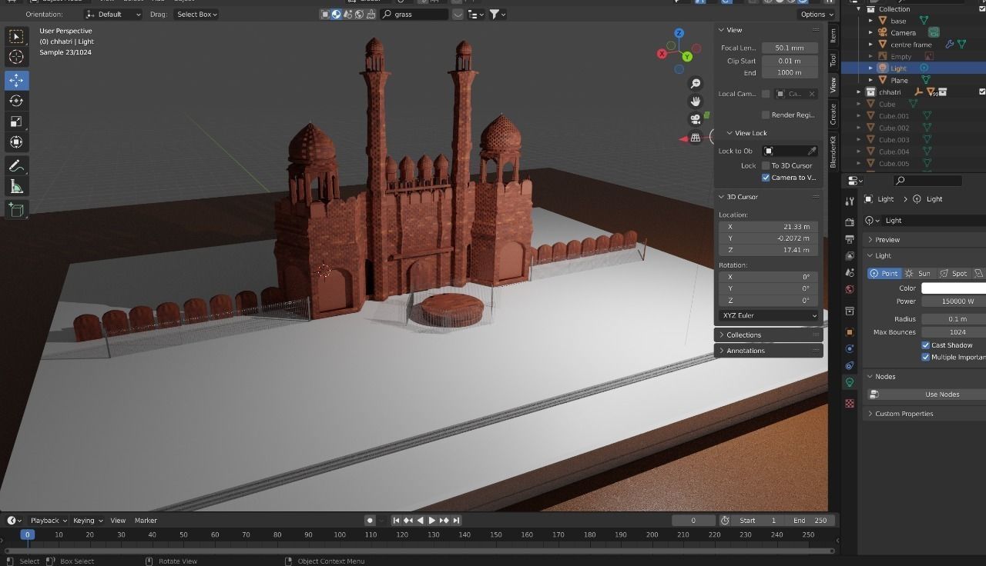Viewport: 986px width, 566px height.
Task: Select the Select Box tool in toolbar
Action: tap(16, 36)
